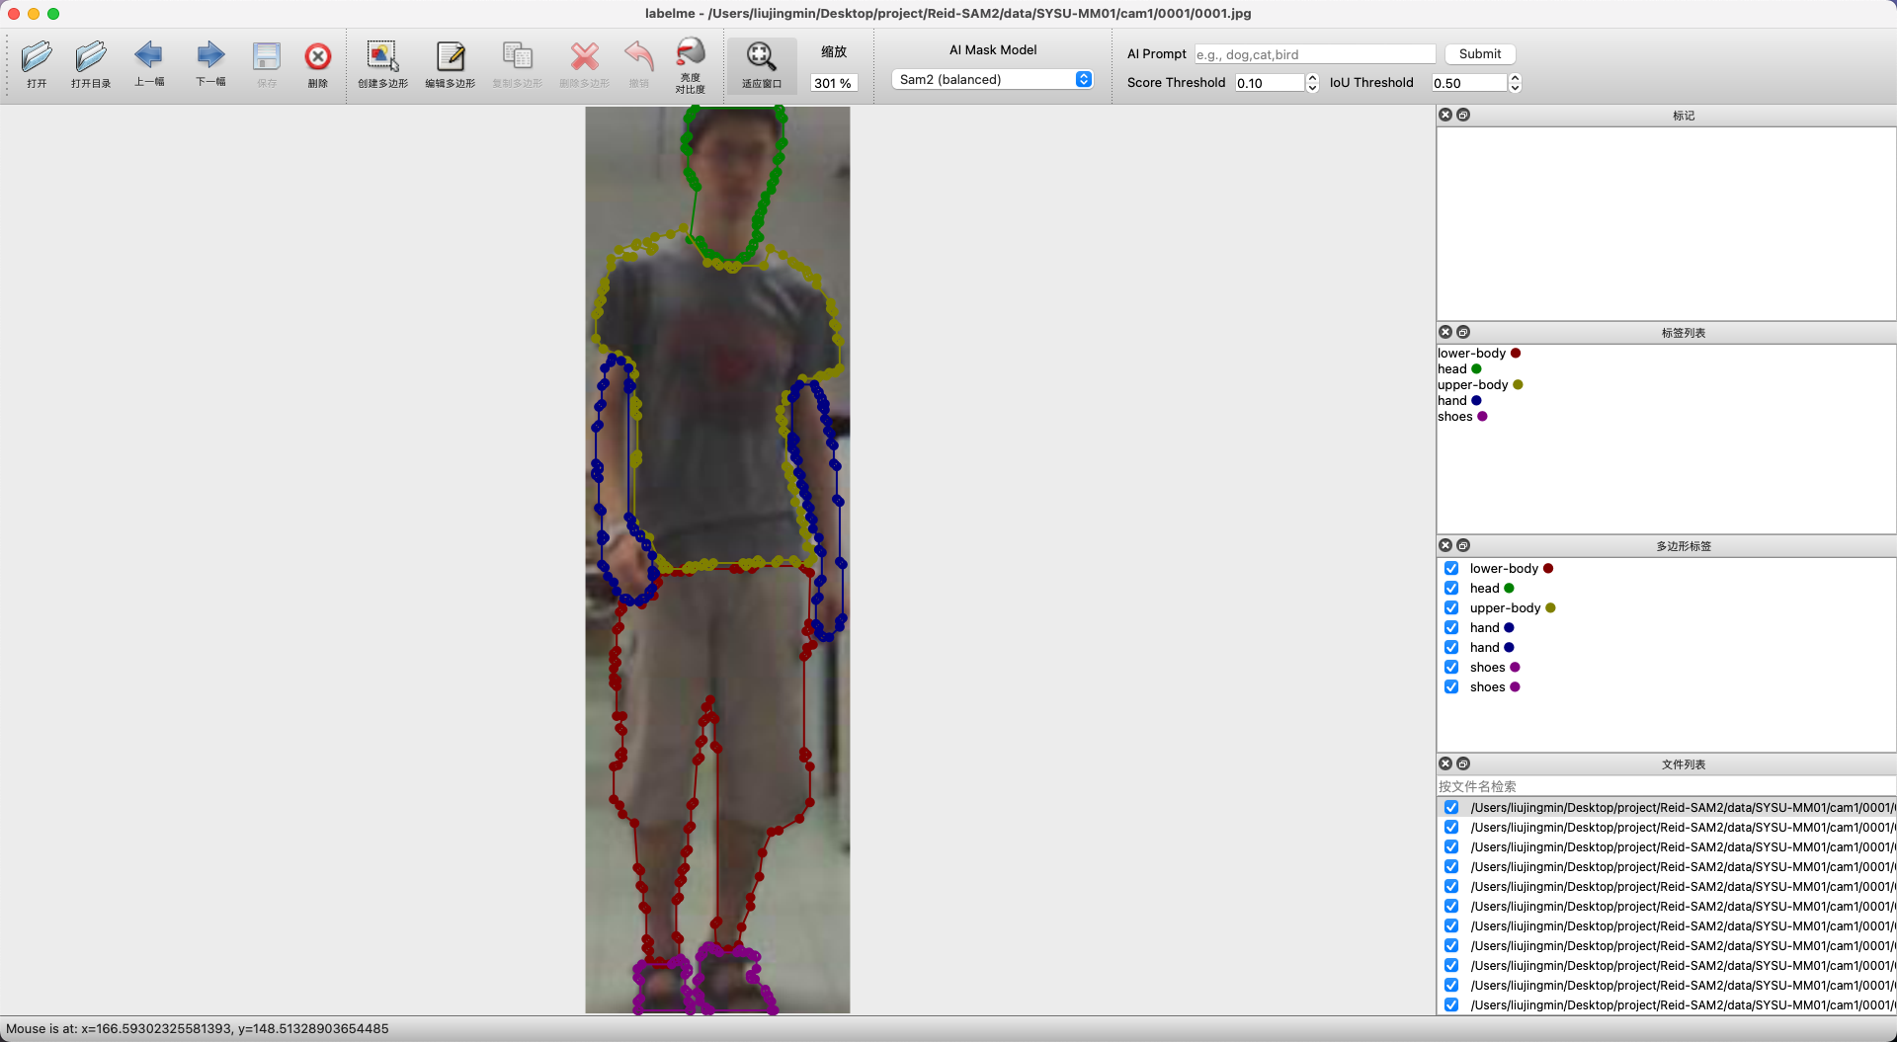Close the 标签列表 panel with its X icon
Viewport: 1897px width, 1042px height.
coord(1445,332)
